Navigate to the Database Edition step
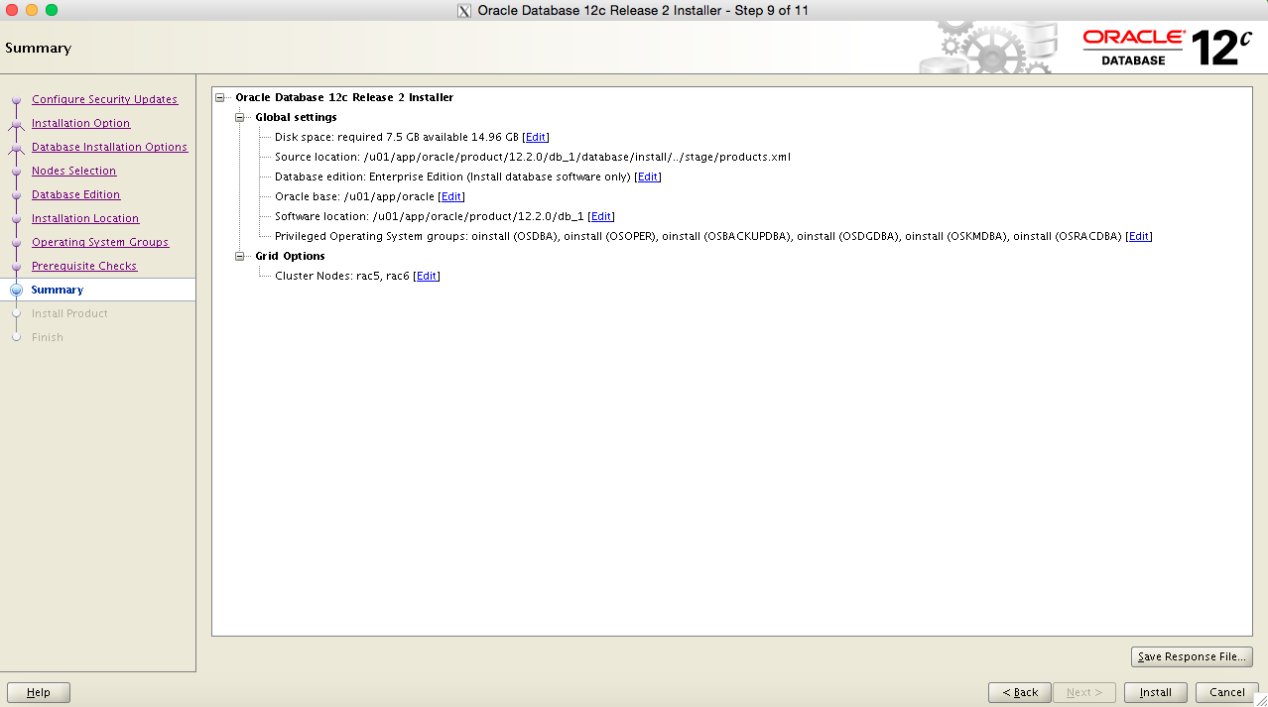This screenshot has width=1268, height=707. [x=75, y=194]
